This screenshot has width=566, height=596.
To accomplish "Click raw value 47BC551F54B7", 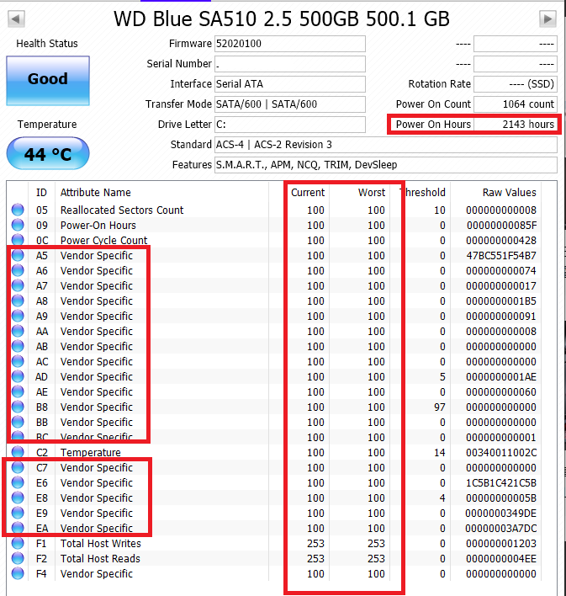I will [x=501, y=255].
